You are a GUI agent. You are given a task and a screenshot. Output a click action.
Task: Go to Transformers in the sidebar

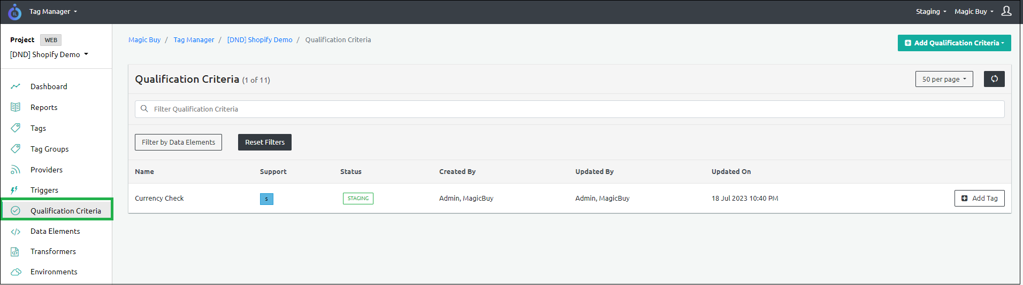(x=53, y=251)
